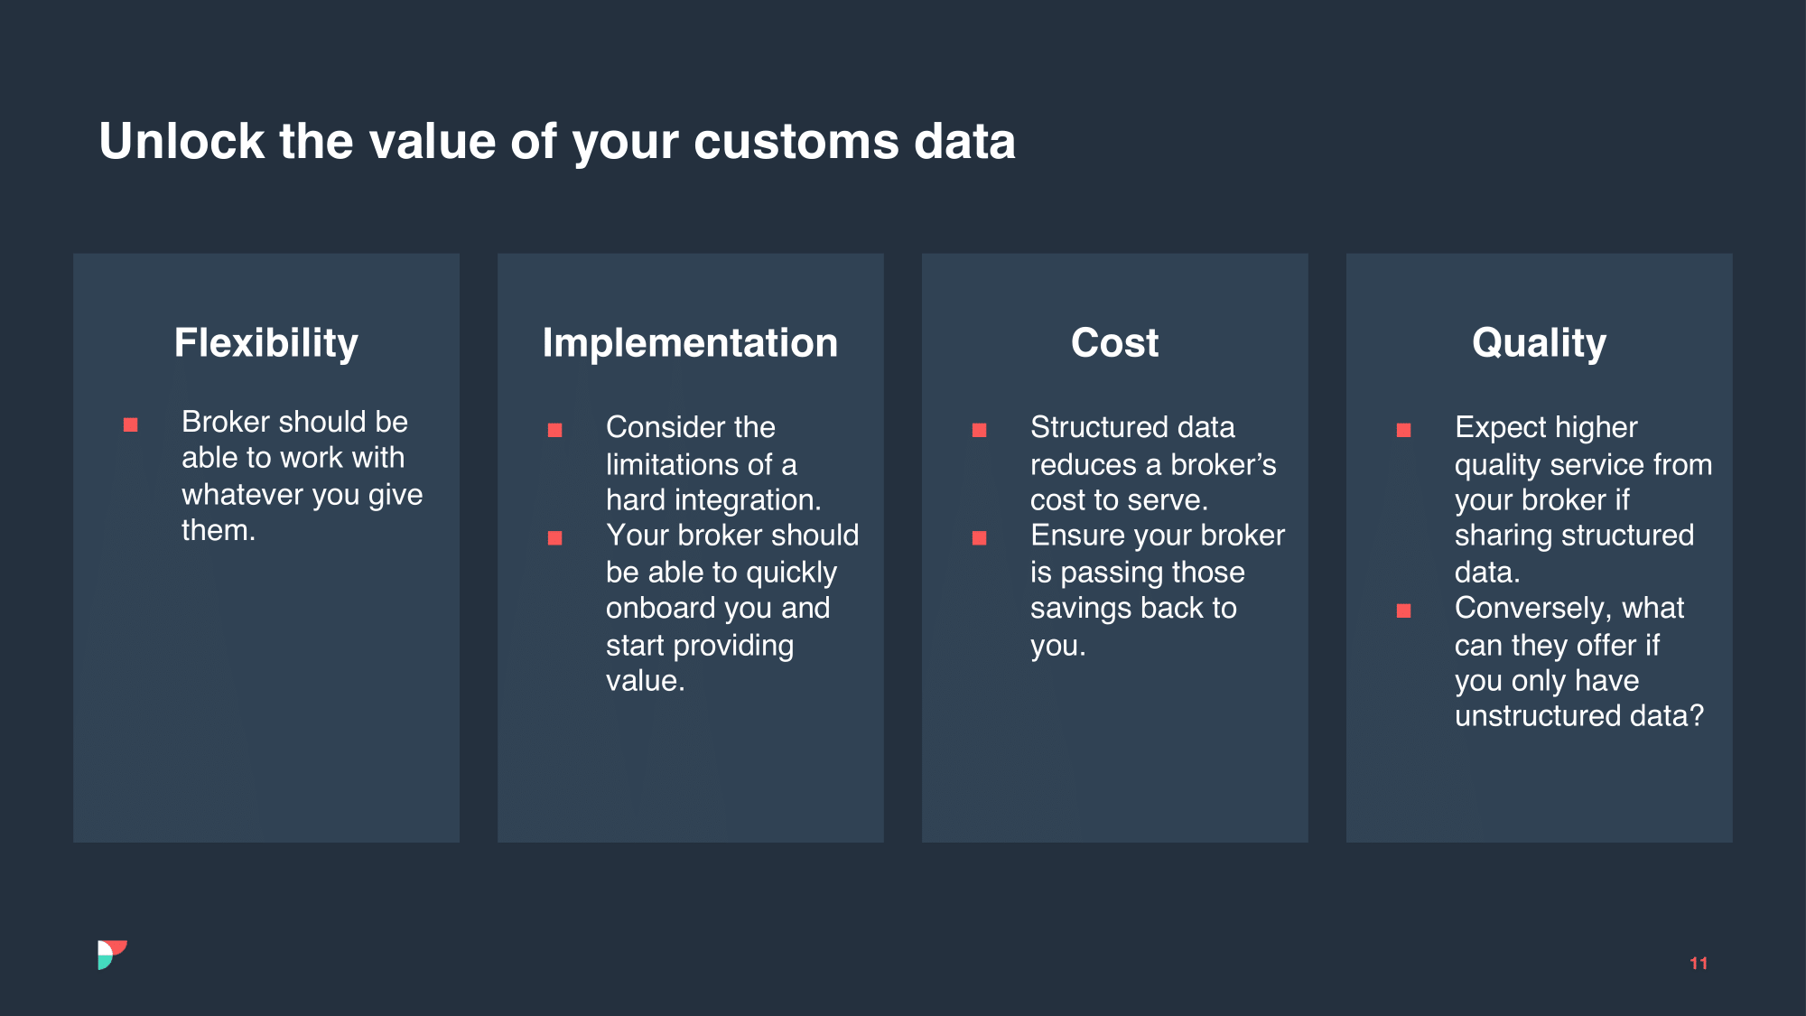Select the Cost card heading
1806x1016 pixels.
click(x=1115, y=343)
